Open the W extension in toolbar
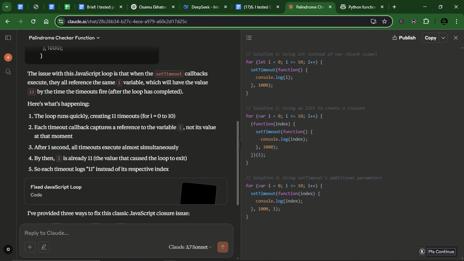 [x=414, y=21]
